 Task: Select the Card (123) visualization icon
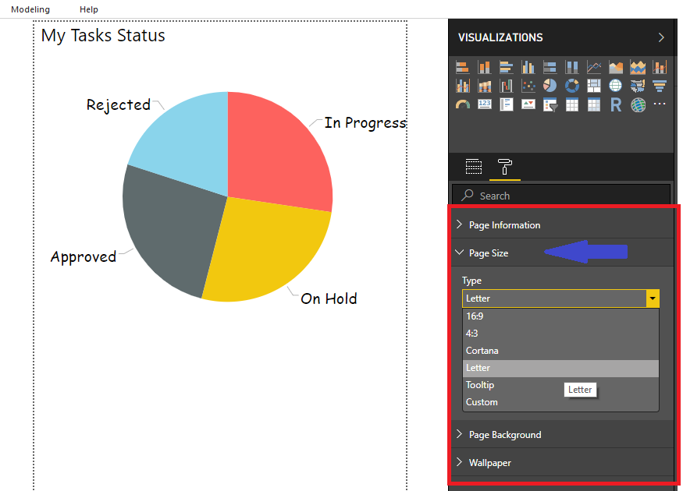(484, 104)
